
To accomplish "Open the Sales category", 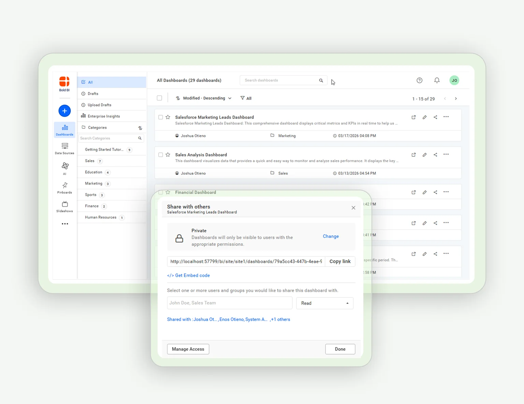I will click(x=112, y=161).
